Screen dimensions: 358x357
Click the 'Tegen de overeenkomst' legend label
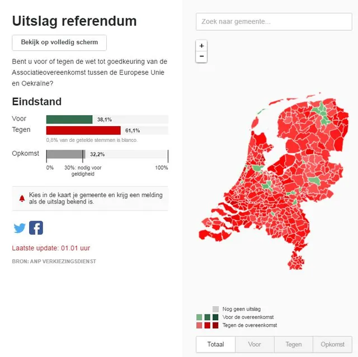[x=249, y=325]
